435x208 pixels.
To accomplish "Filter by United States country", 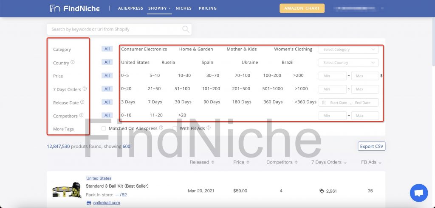I will tap(135, 63).
